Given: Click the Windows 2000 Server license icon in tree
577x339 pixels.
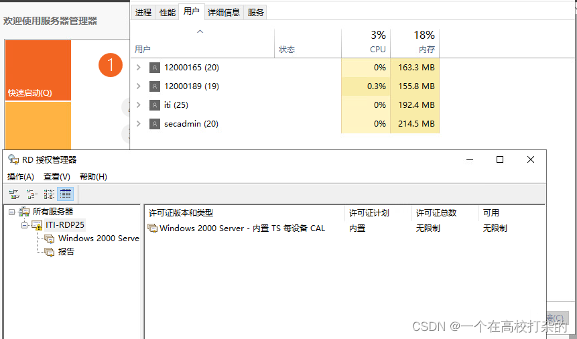Looking at the screenshot, I should 50,239.
